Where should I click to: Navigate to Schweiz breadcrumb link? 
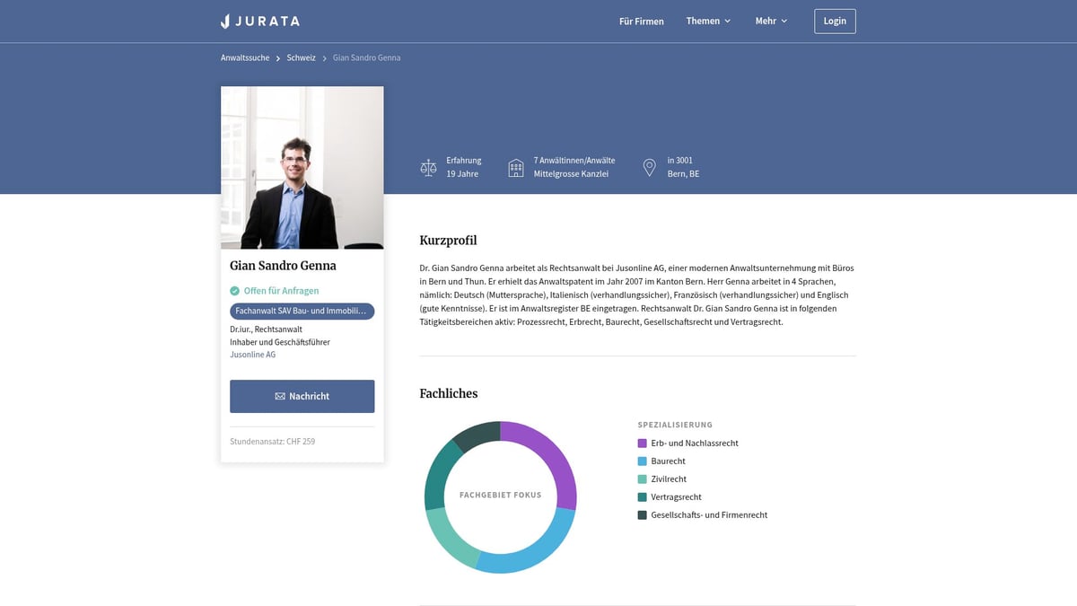(301, 57)
